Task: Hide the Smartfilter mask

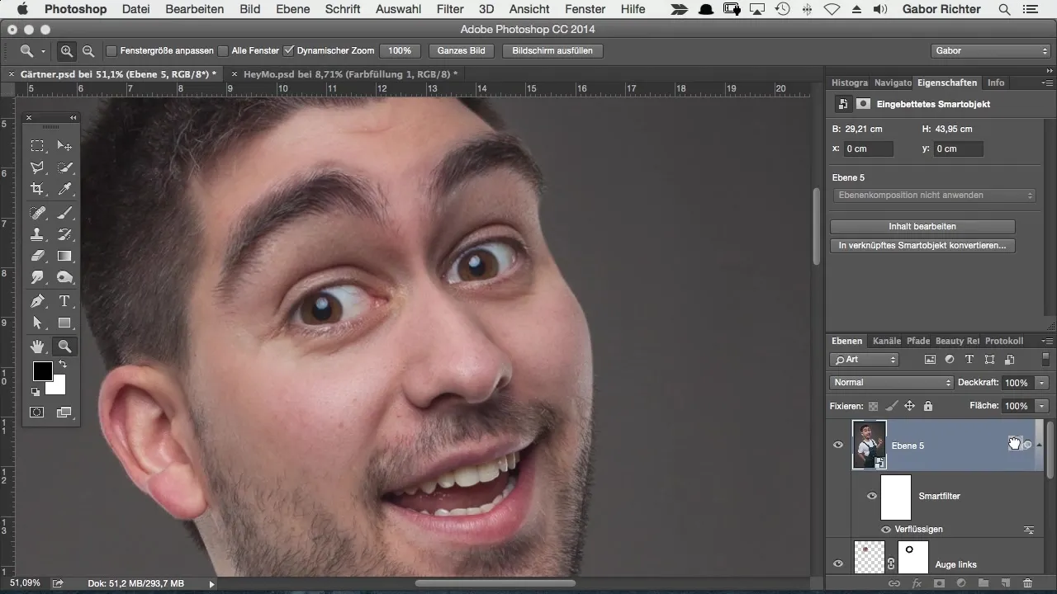Action: (x=871, y=496)
